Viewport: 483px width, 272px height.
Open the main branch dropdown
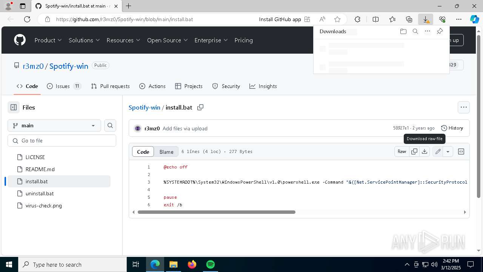coord(54,125)
